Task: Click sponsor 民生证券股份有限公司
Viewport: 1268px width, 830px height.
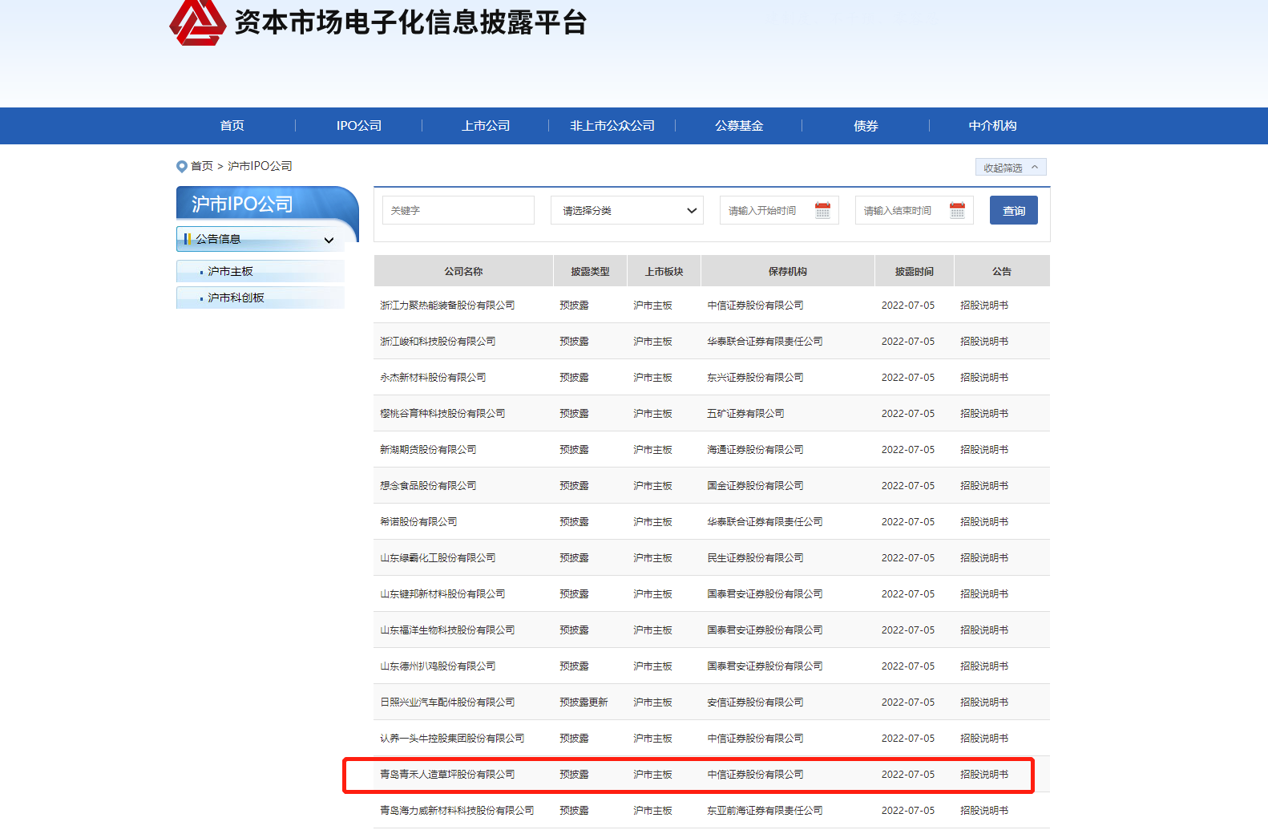Action: pyautogui.click(x=755, y=558)
